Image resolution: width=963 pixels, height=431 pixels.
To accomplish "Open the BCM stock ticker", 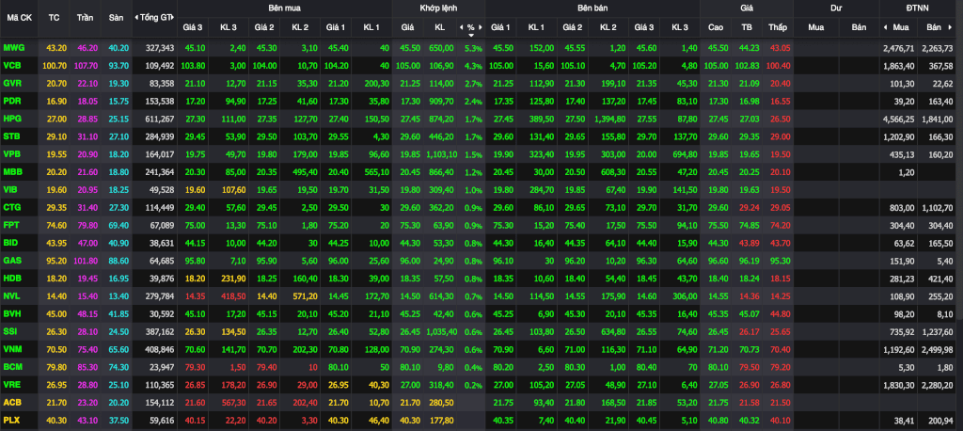I will pos(11,368).
